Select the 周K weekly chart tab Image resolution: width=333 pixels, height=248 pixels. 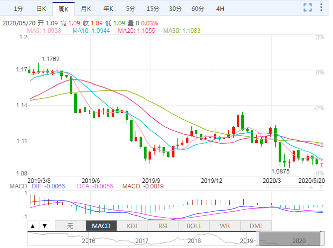click(x=63, y=9)
